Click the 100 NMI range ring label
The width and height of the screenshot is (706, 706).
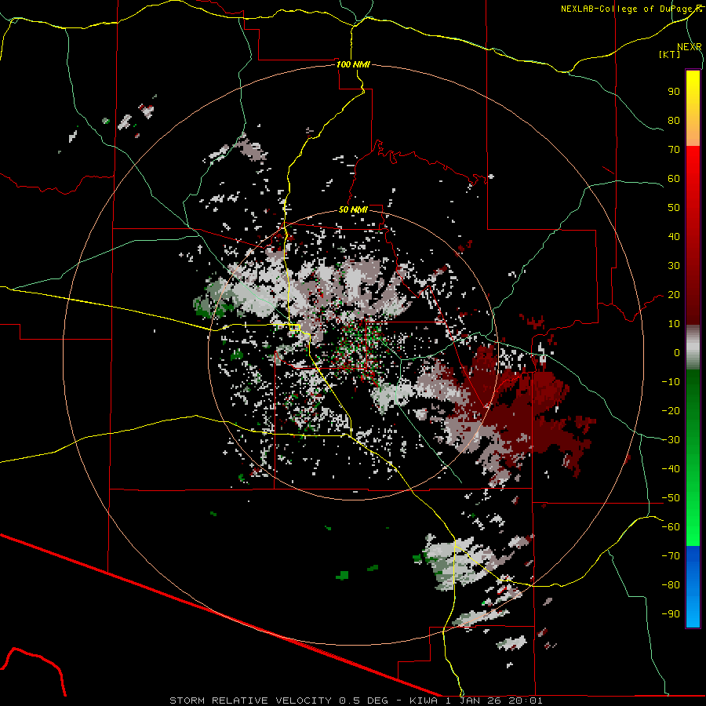(x=353, y=64)
